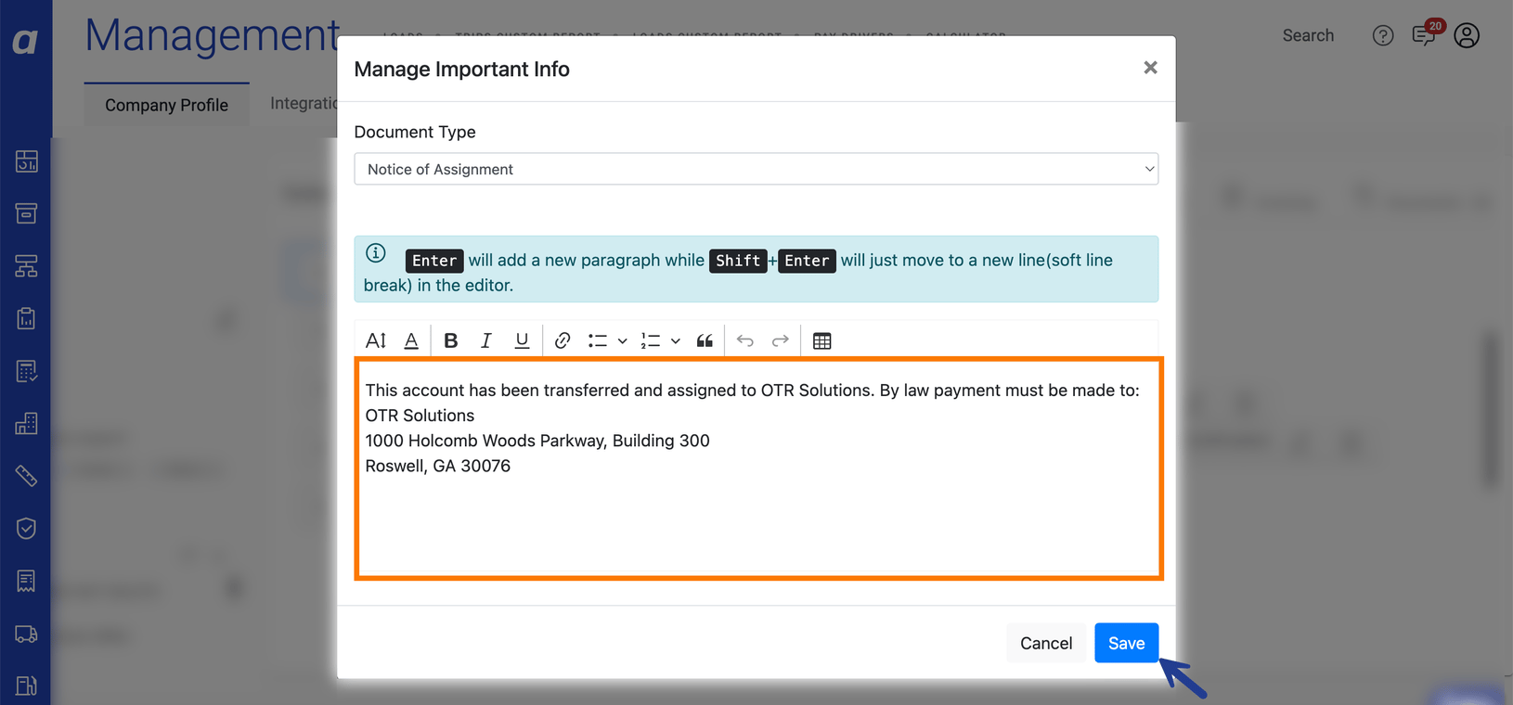The height and width of the screenshot is (705, 1513).
Task: Open the Company Profile tab
Action: pyautogui.click(x=166, y=105)
